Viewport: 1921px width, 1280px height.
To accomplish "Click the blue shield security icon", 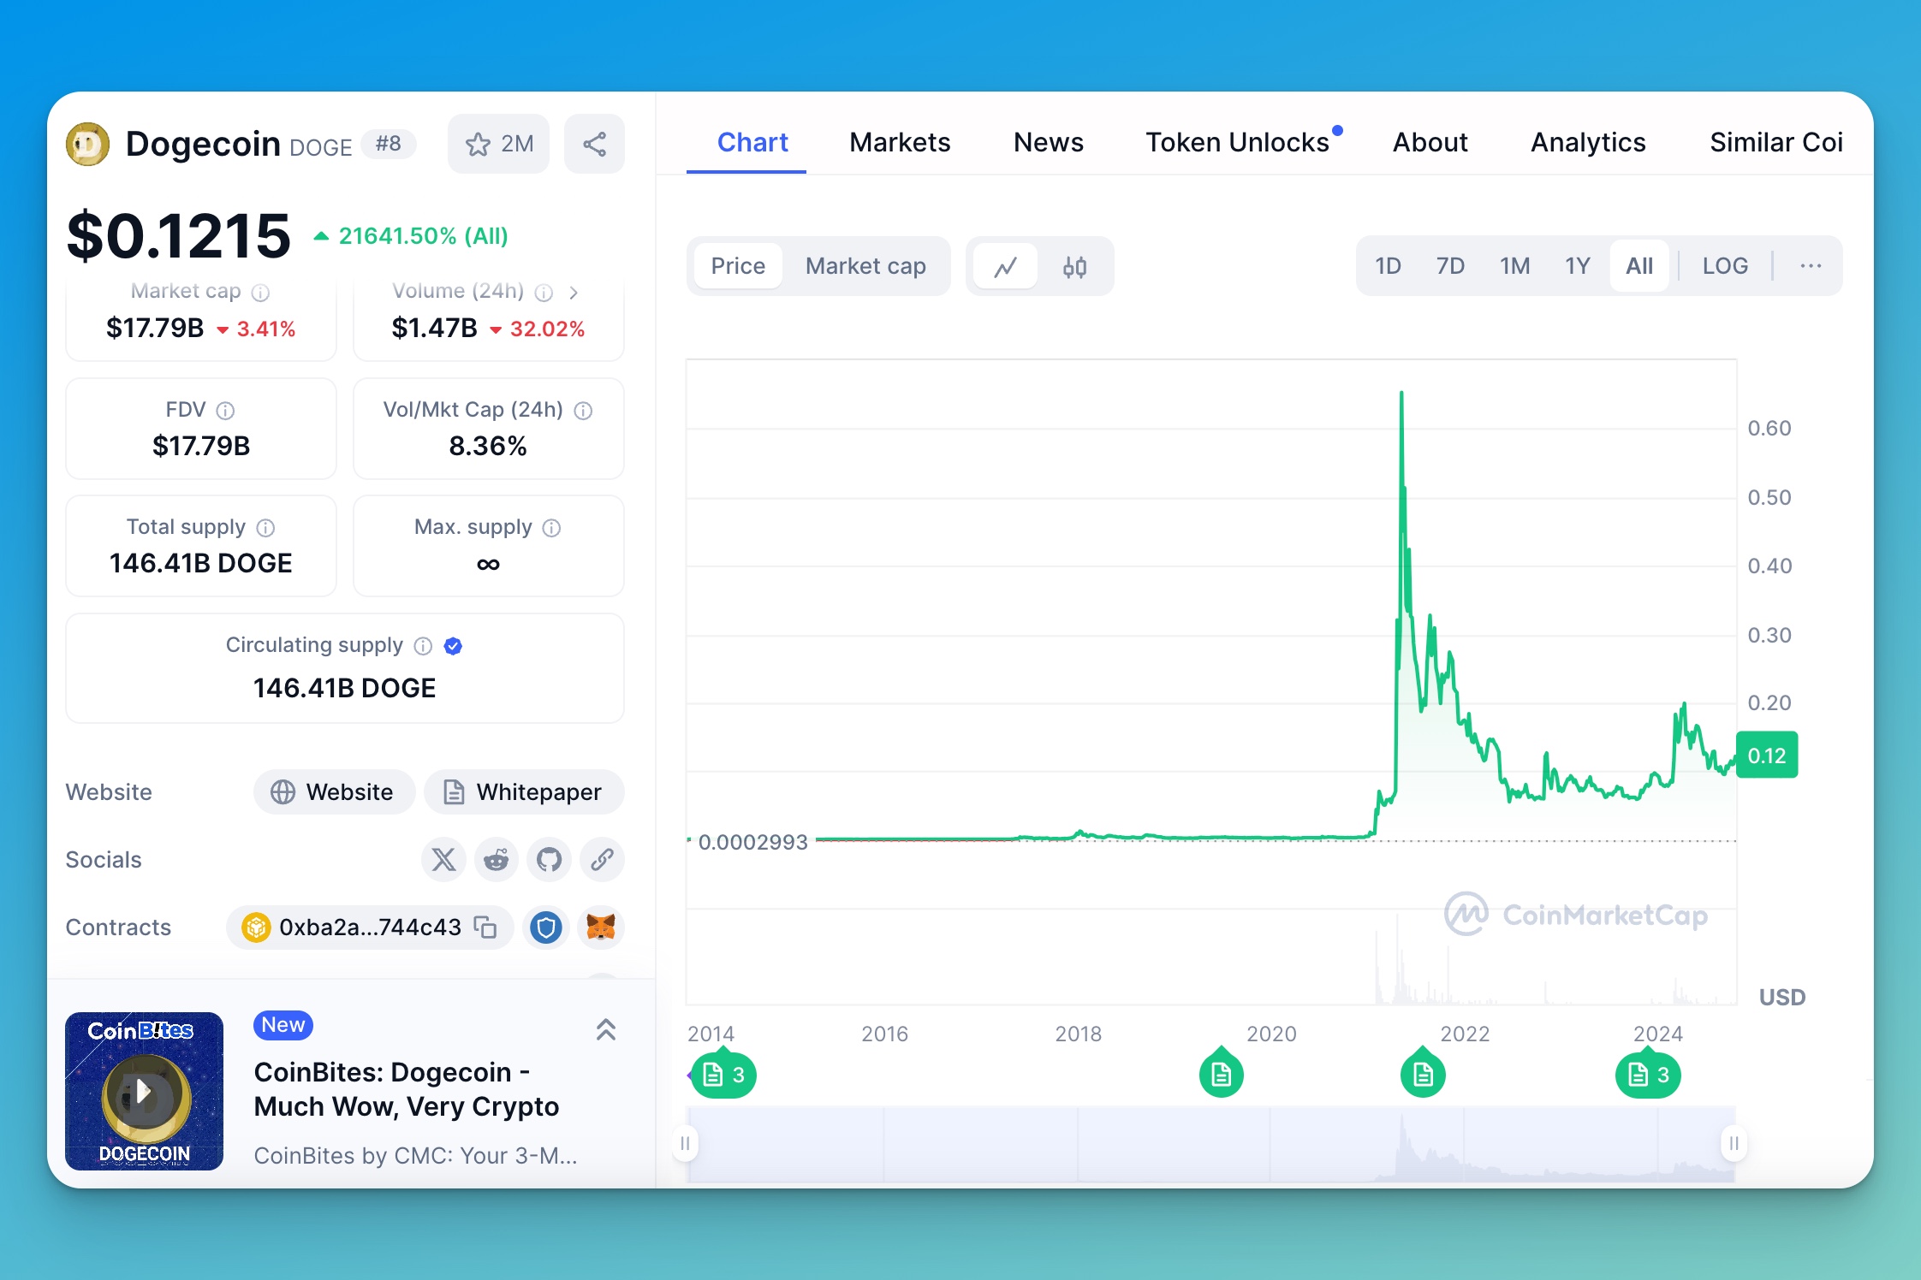I will [545, 927].
